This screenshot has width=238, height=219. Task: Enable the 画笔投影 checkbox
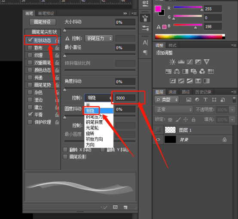click(65, 157)
